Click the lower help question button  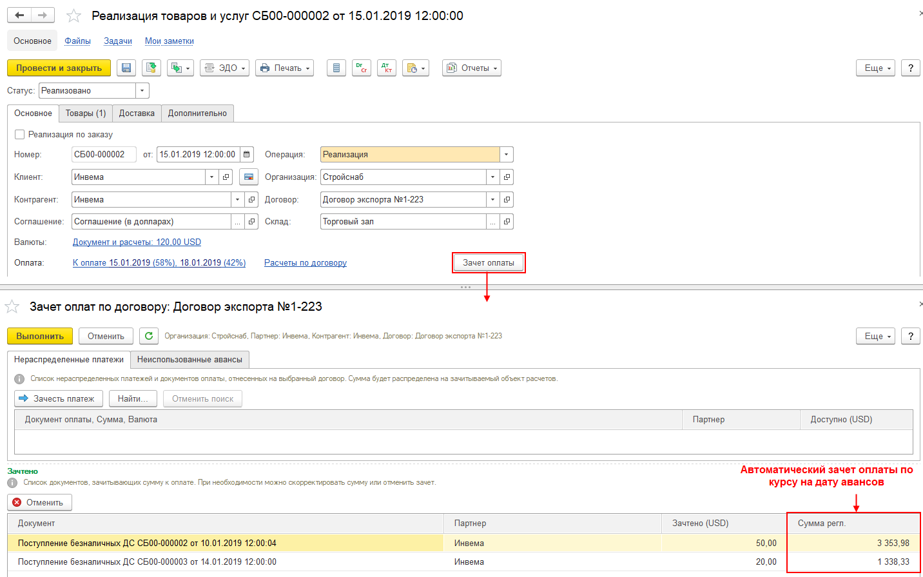click(910, 336)
